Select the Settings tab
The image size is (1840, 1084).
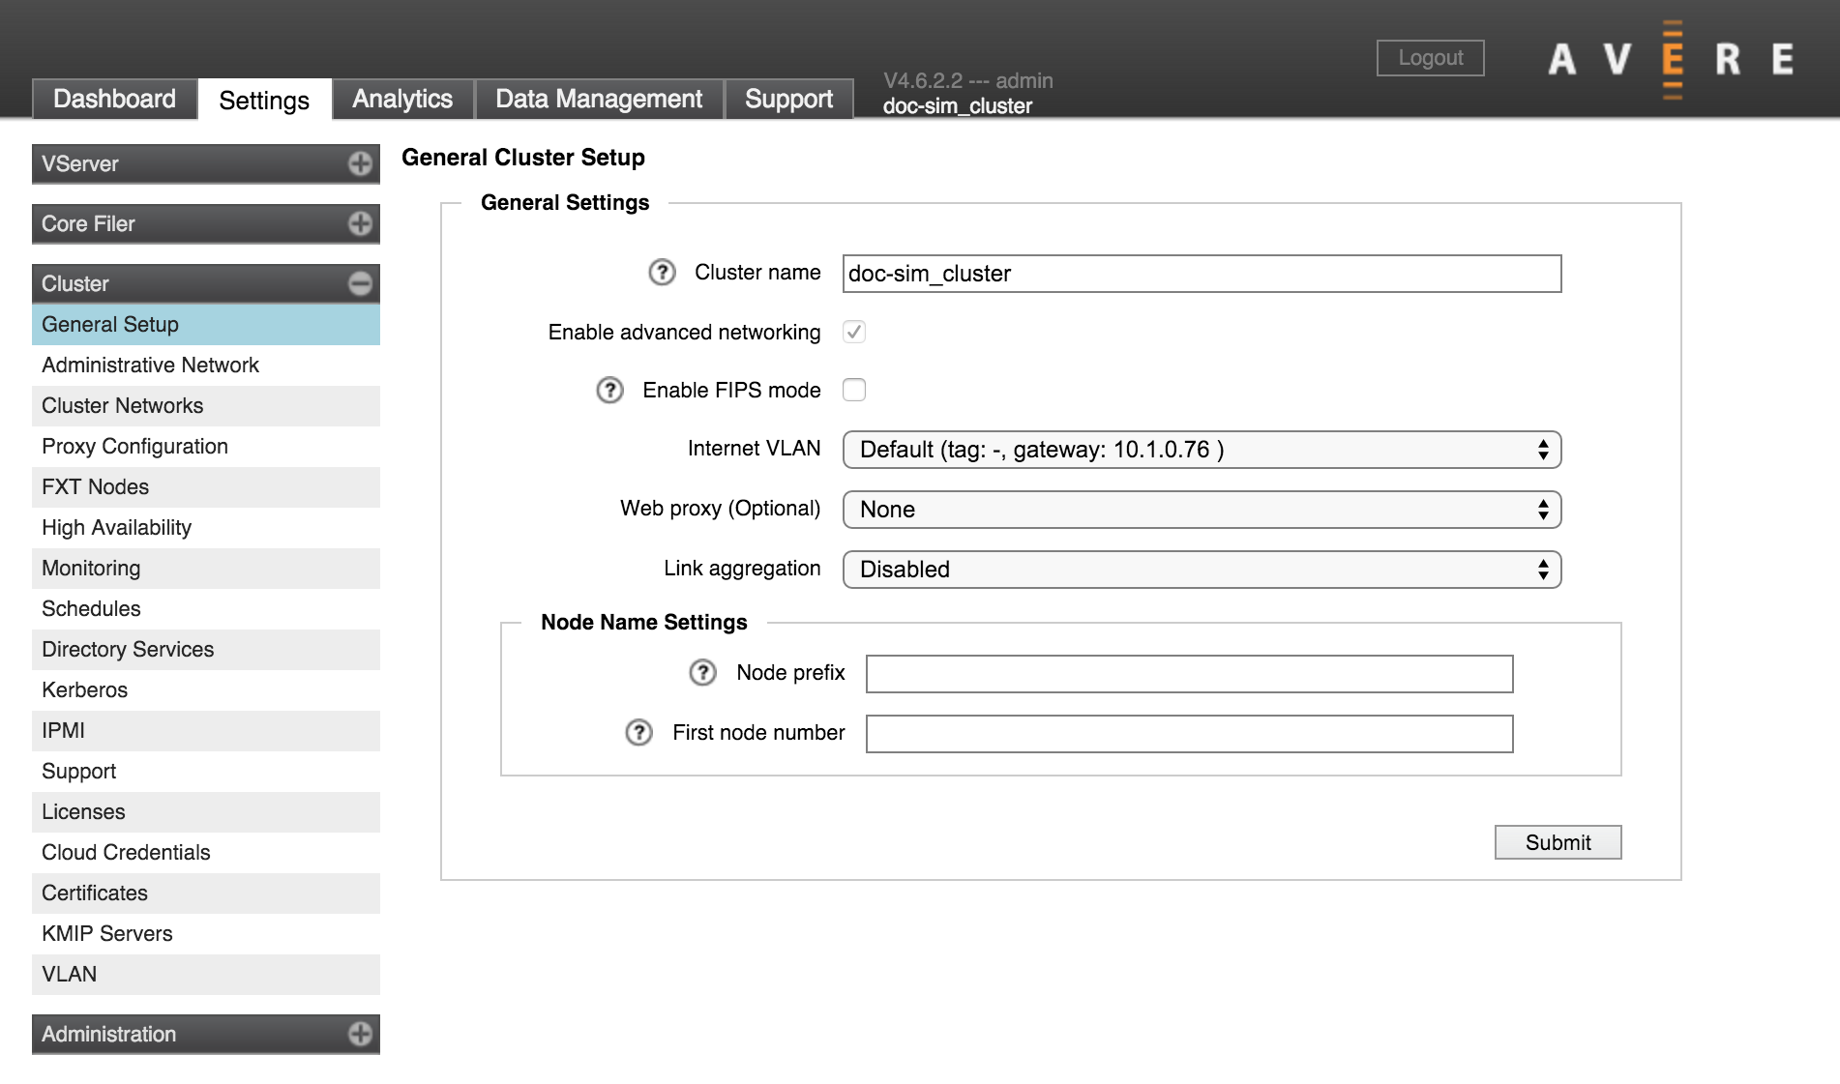pos(264,101)
